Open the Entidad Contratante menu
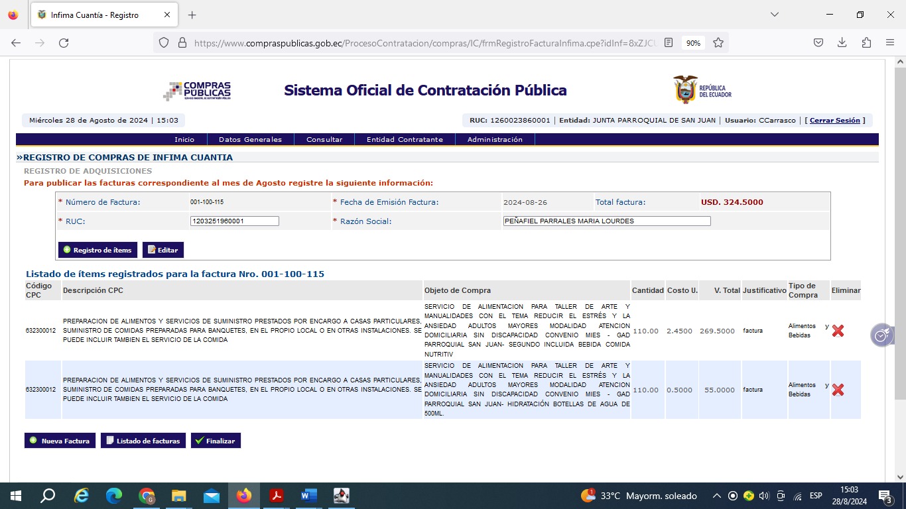Screen dimensions: 906x509 405,139
